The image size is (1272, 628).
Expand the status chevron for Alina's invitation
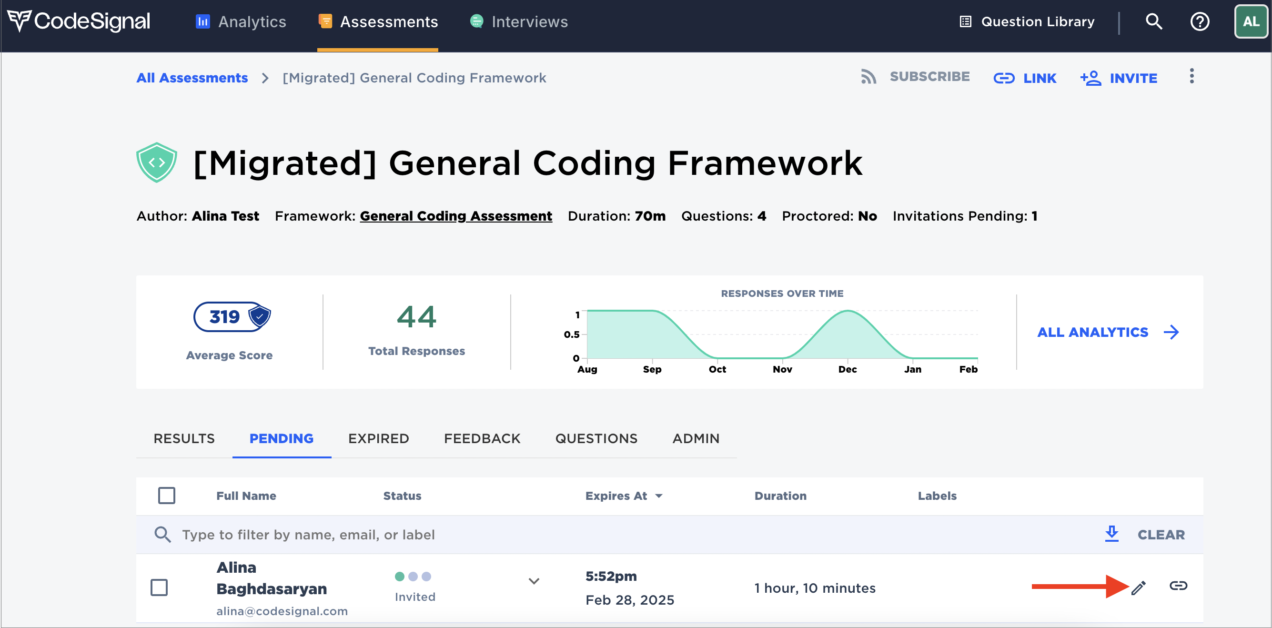[x=534, y=581]
